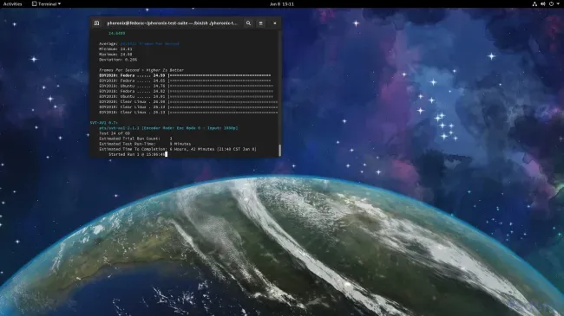Click the terminal vertical scrollbar handle
Viewport: 564px width, 316px height.
279,150
